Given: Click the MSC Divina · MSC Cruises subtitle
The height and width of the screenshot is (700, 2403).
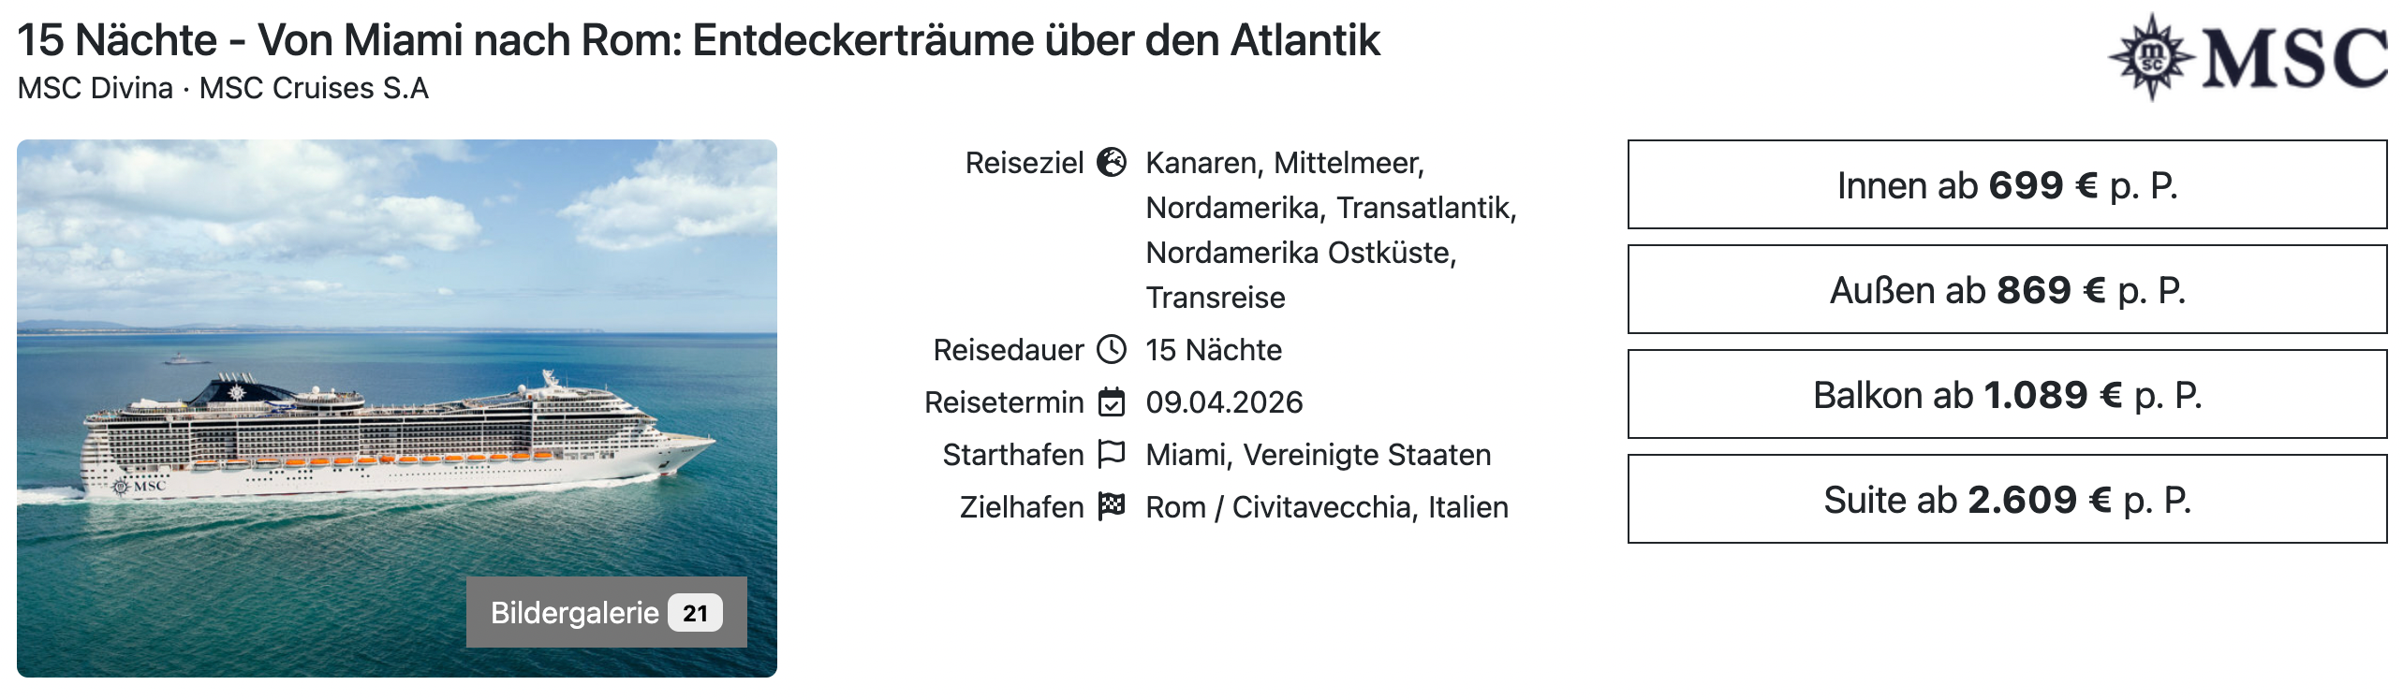Looking at the screenshot, I should 223,88.
